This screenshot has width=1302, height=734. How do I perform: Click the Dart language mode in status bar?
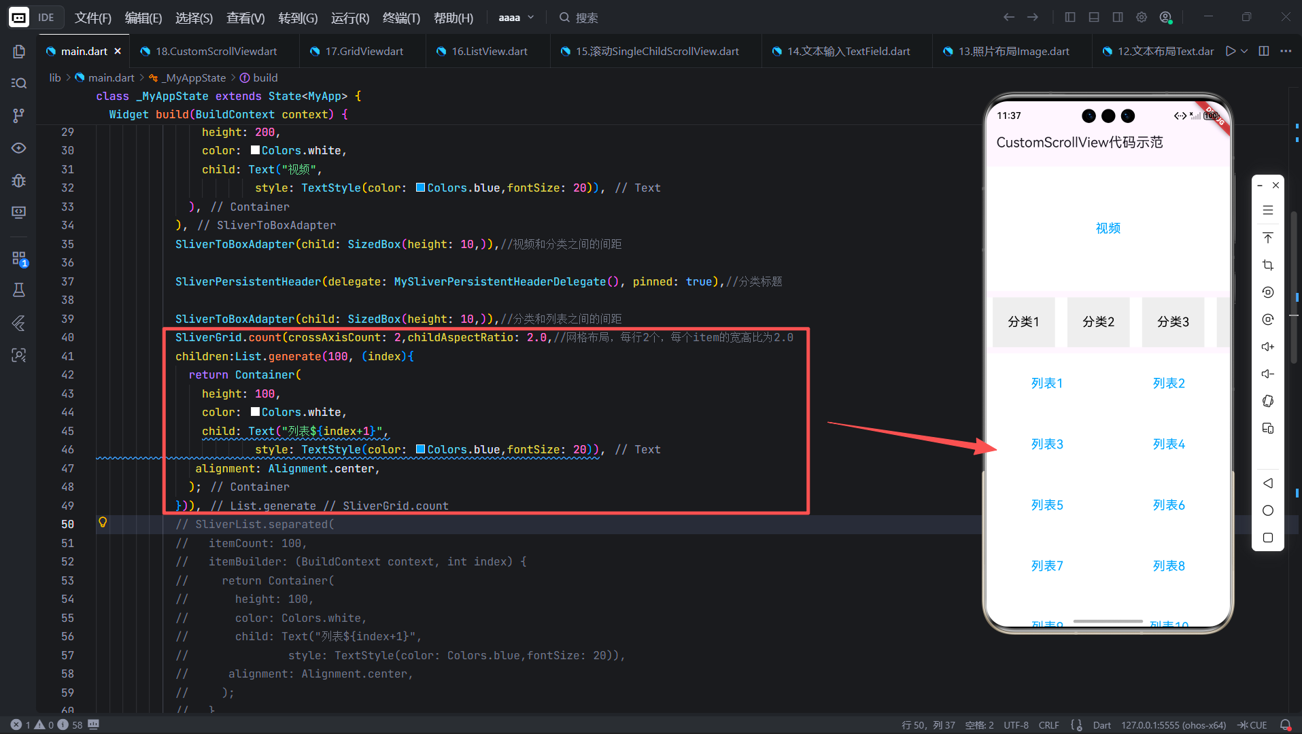pyautogui.click(x=1101, y=725)
